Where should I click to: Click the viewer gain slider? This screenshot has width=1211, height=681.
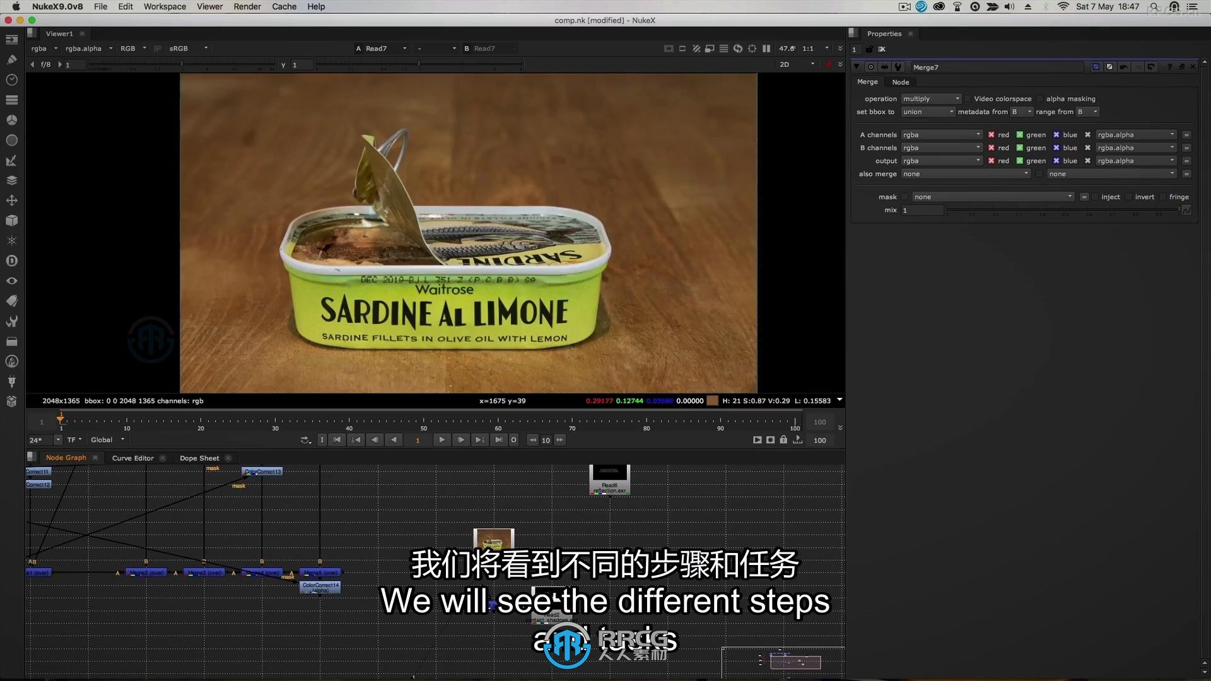point(182,64)
